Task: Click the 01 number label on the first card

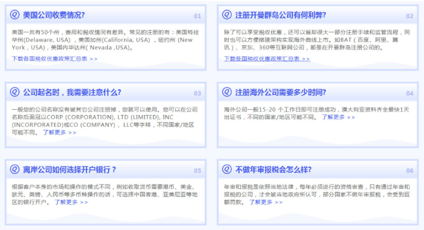Action: tap(197, 16)
